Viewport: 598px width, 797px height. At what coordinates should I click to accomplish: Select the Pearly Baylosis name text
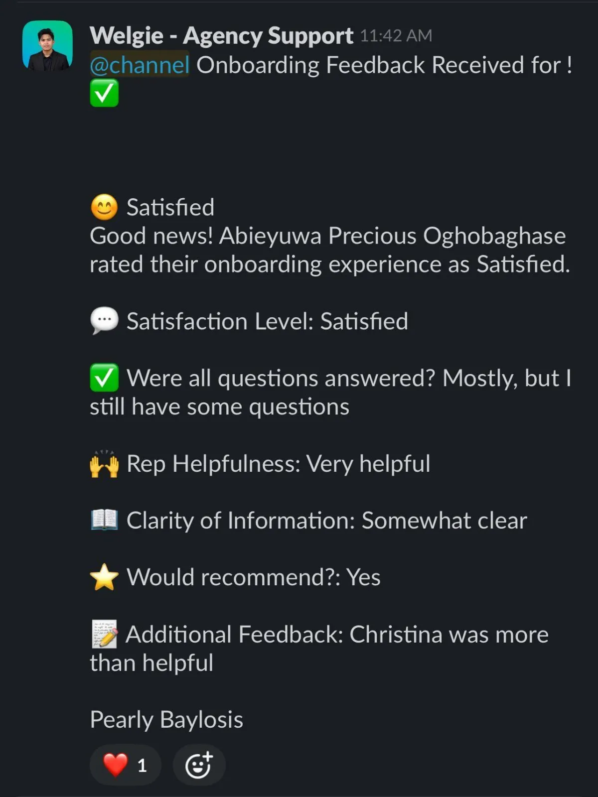166,720
